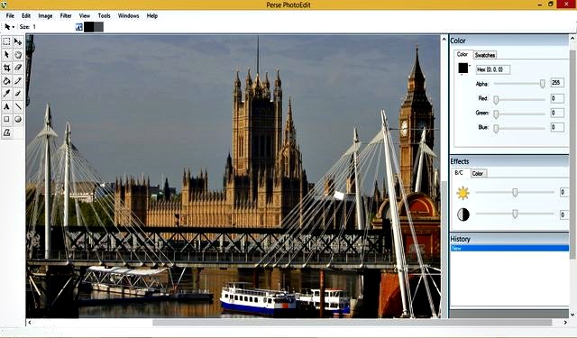Open the dropdown arrow beside Color panel swatch
The height and width of the screenshot is (338, 577).
click(x=470, y=66)
